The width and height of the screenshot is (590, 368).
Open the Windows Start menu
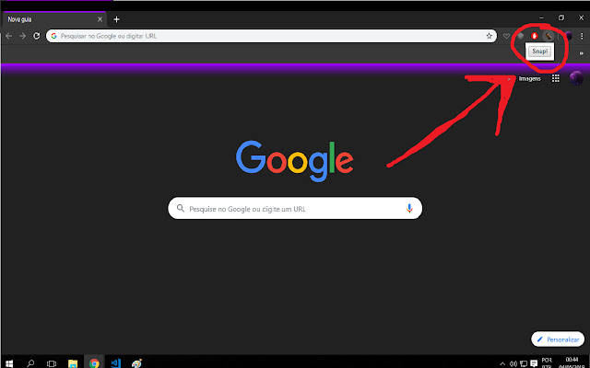pyautogui.click(x=9, y=363)
